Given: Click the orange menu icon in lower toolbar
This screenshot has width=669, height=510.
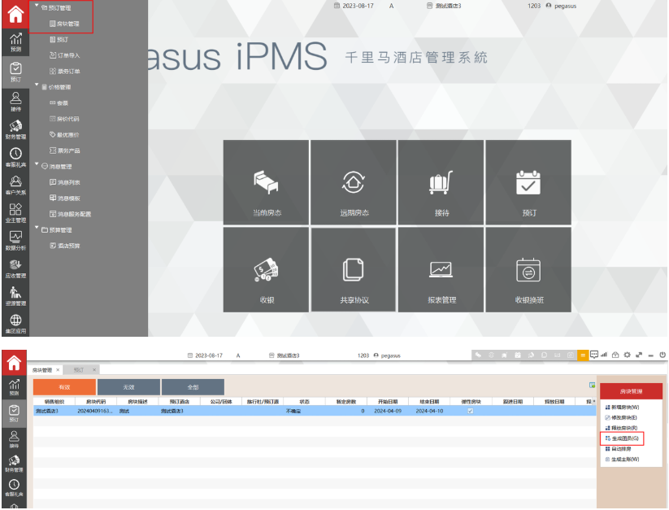Looking at the screenshot, I should [x=583, y=355].
